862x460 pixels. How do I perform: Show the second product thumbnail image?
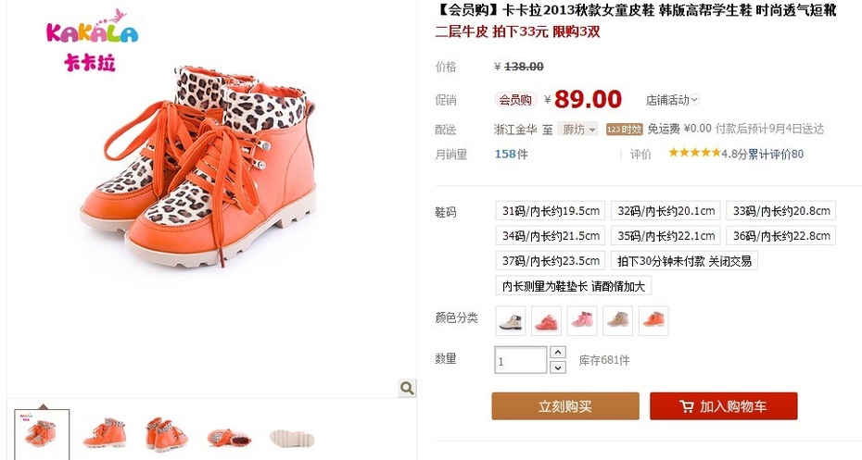[105, 435]
